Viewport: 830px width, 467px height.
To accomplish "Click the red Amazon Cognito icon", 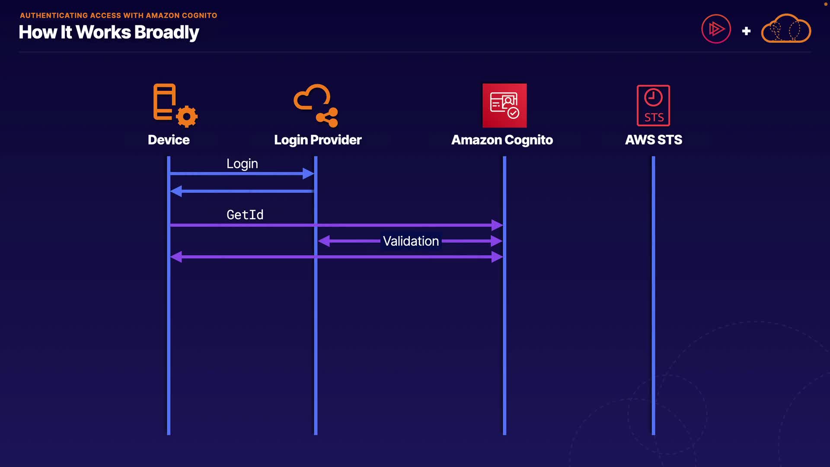I will pyautogui.click(x=504, y=106).
